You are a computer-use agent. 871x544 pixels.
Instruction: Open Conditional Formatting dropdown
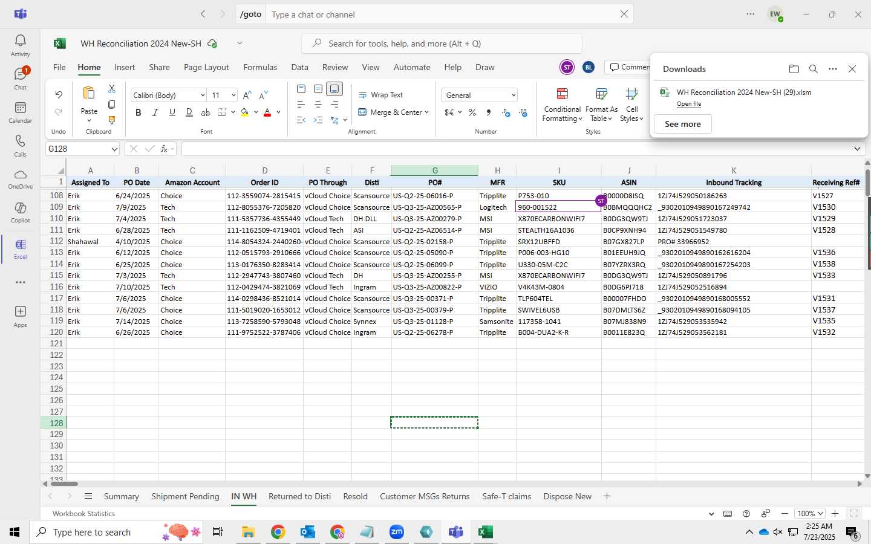562,105
